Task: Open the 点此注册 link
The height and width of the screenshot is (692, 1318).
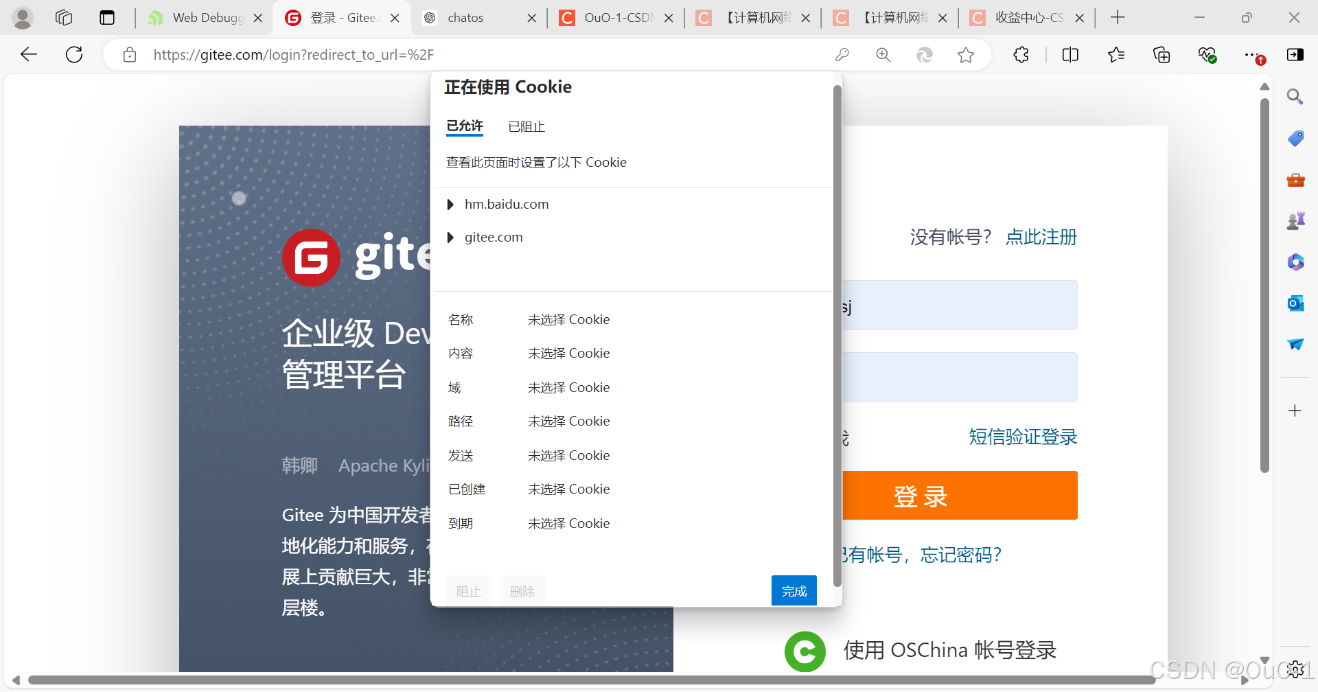Action: 1041,238
